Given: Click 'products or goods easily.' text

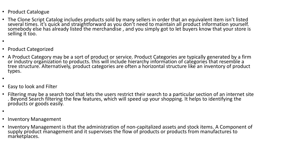Looking at the screenshot, I should 36,104.
